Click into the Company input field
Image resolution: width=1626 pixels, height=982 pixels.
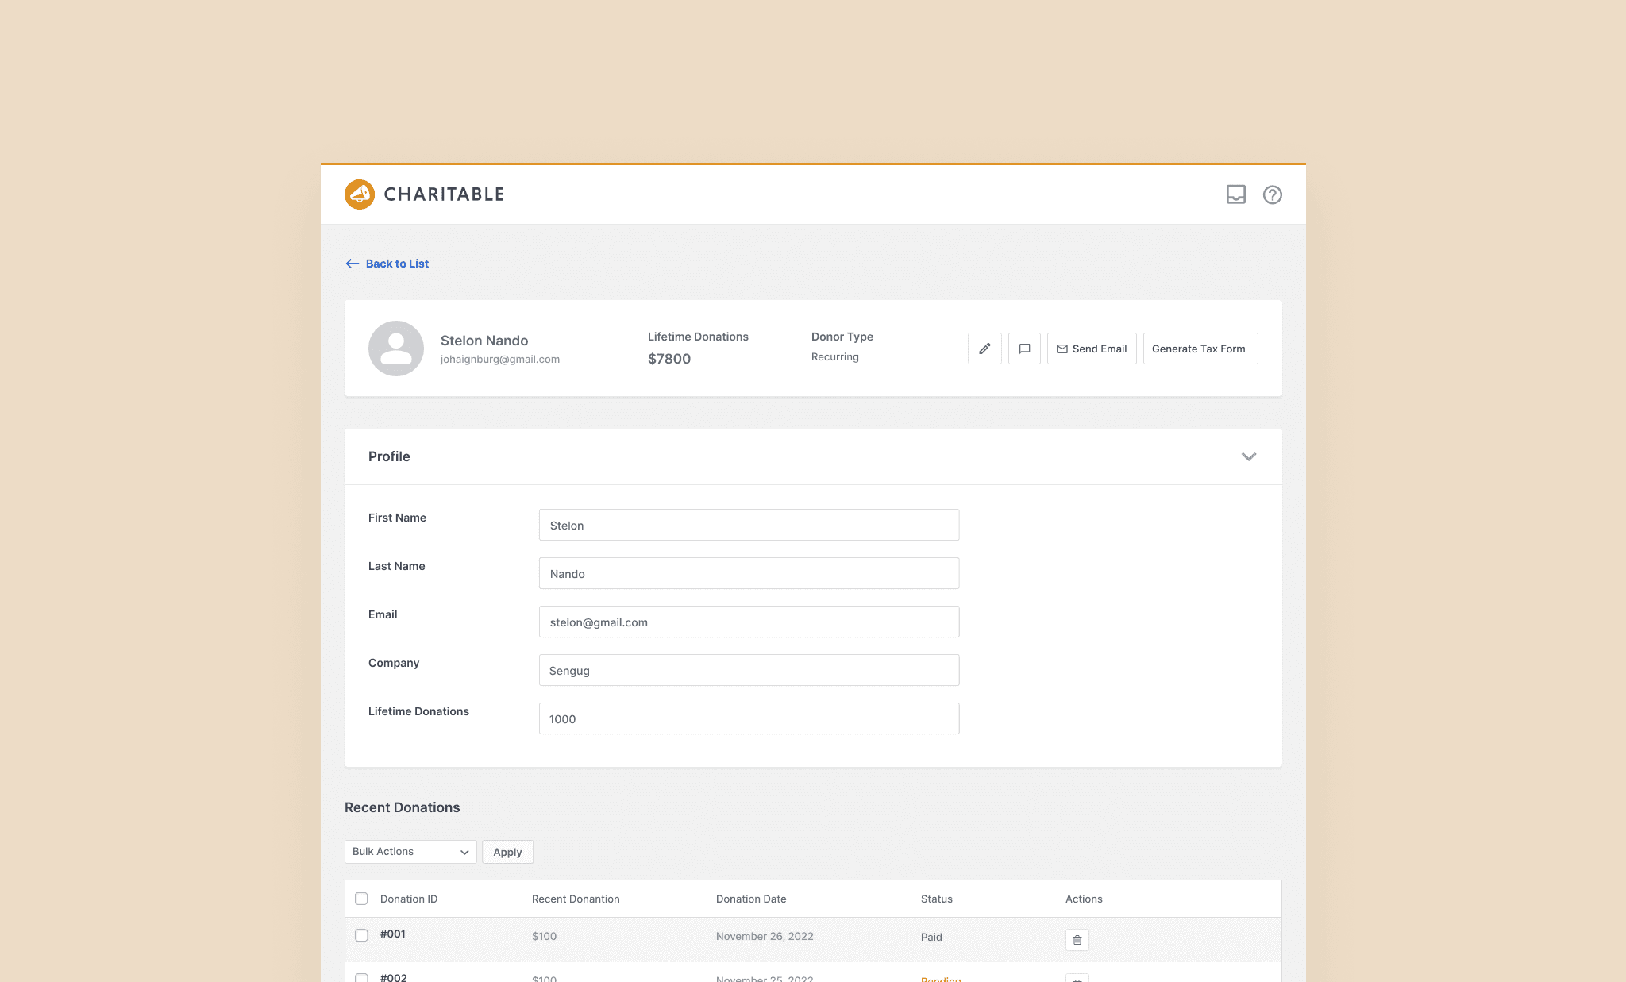(748, 670)
